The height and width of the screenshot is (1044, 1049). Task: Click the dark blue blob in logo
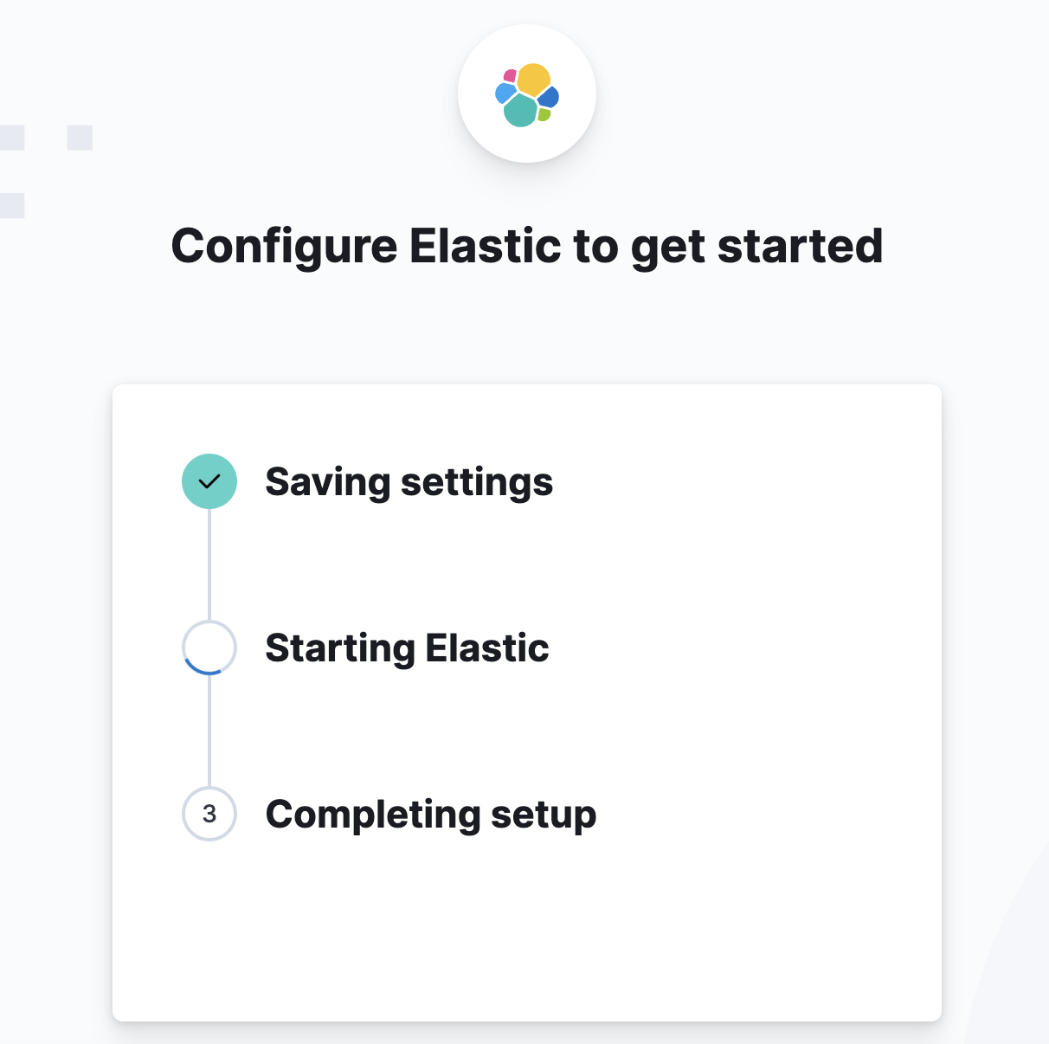(549, 97)
